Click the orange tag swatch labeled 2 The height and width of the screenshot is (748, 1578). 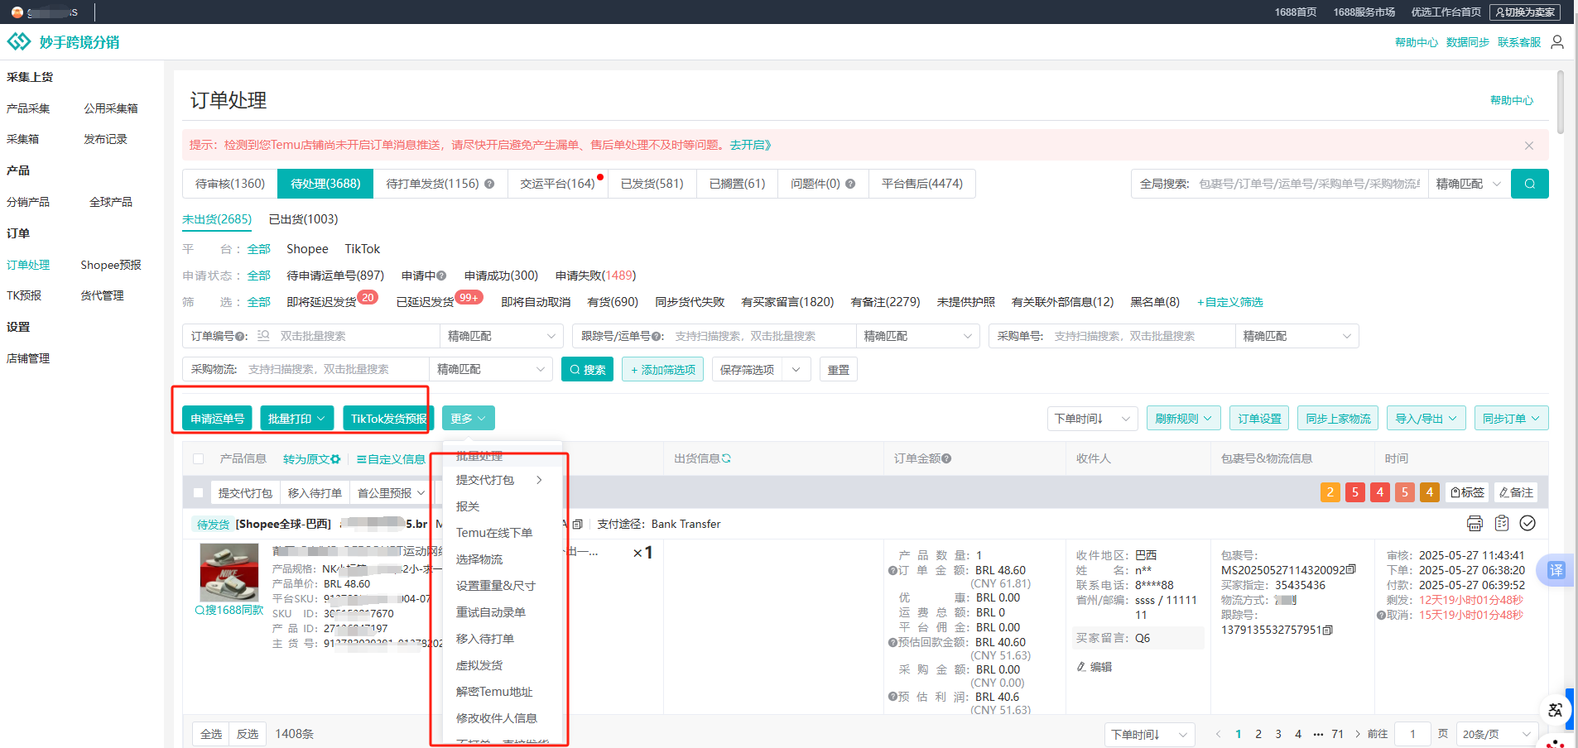(1330, 492)
